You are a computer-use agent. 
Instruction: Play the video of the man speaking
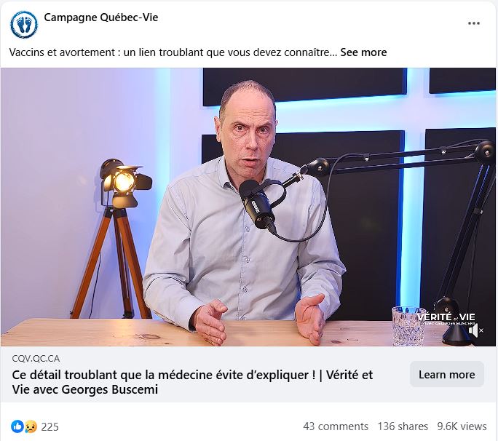pos(248,207)
